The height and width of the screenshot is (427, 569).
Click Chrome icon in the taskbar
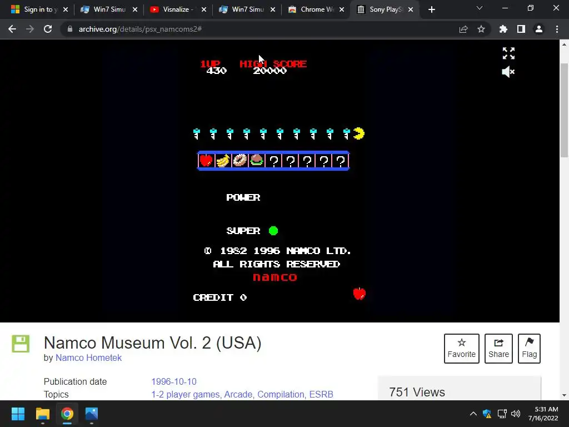[67, 414]
